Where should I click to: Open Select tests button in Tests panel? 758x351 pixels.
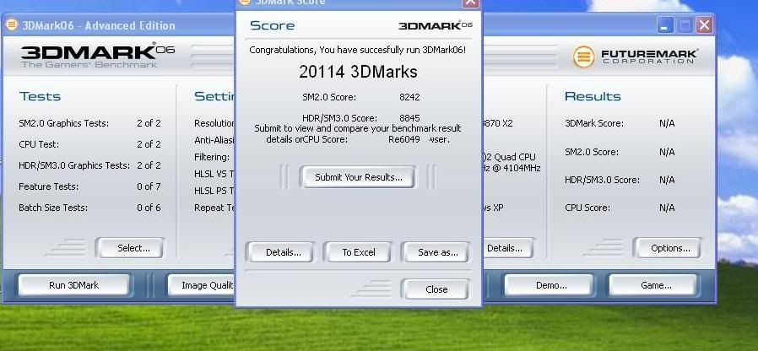130,248
